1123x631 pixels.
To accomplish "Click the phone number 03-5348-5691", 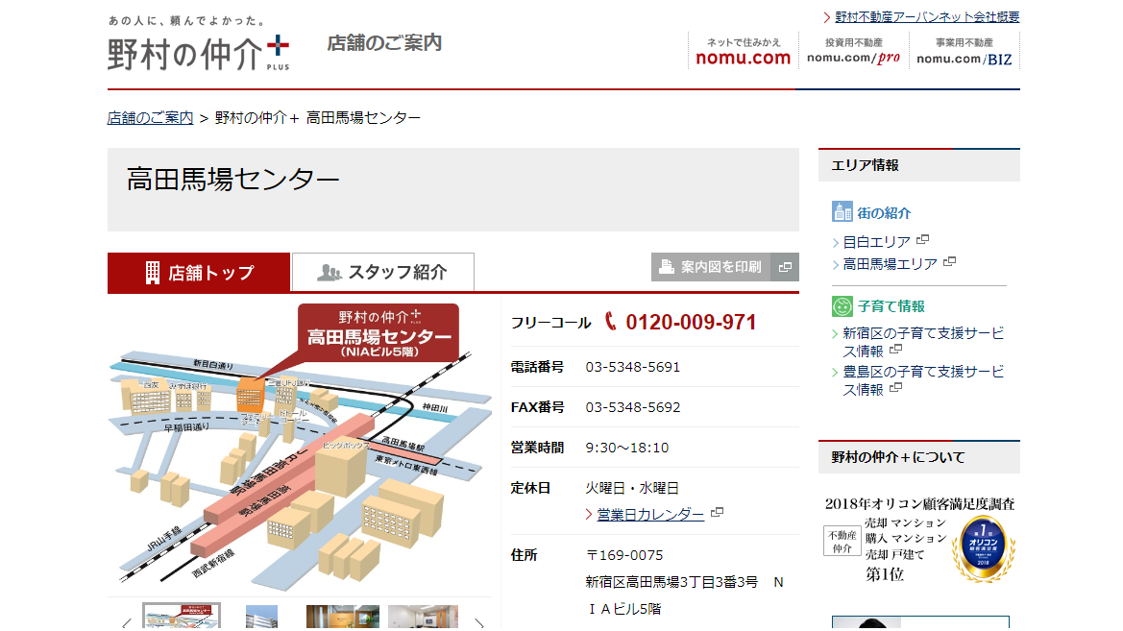I will pos(632,368).
